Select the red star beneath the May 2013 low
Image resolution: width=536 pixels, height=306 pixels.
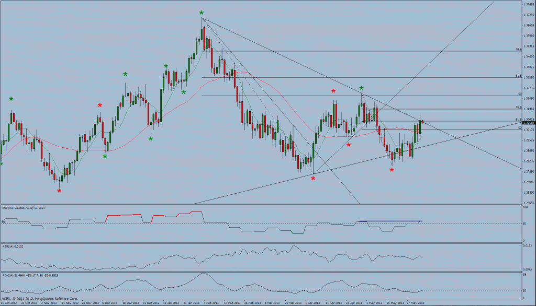click(392, 170)
